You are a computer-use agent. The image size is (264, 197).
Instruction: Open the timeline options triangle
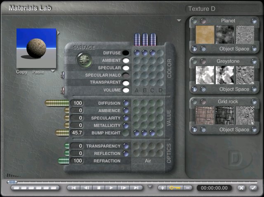coord(150,186)
